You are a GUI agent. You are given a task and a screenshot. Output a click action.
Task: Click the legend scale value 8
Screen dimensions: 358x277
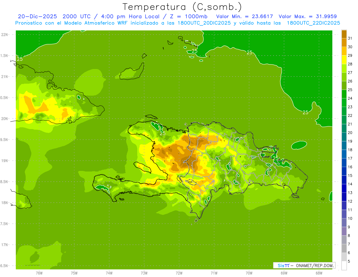(349, 236)
